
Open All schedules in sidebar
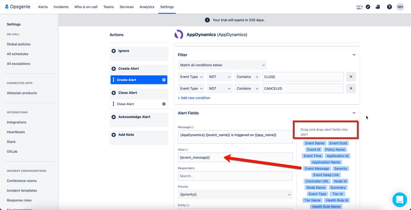[x=18, y=54]
